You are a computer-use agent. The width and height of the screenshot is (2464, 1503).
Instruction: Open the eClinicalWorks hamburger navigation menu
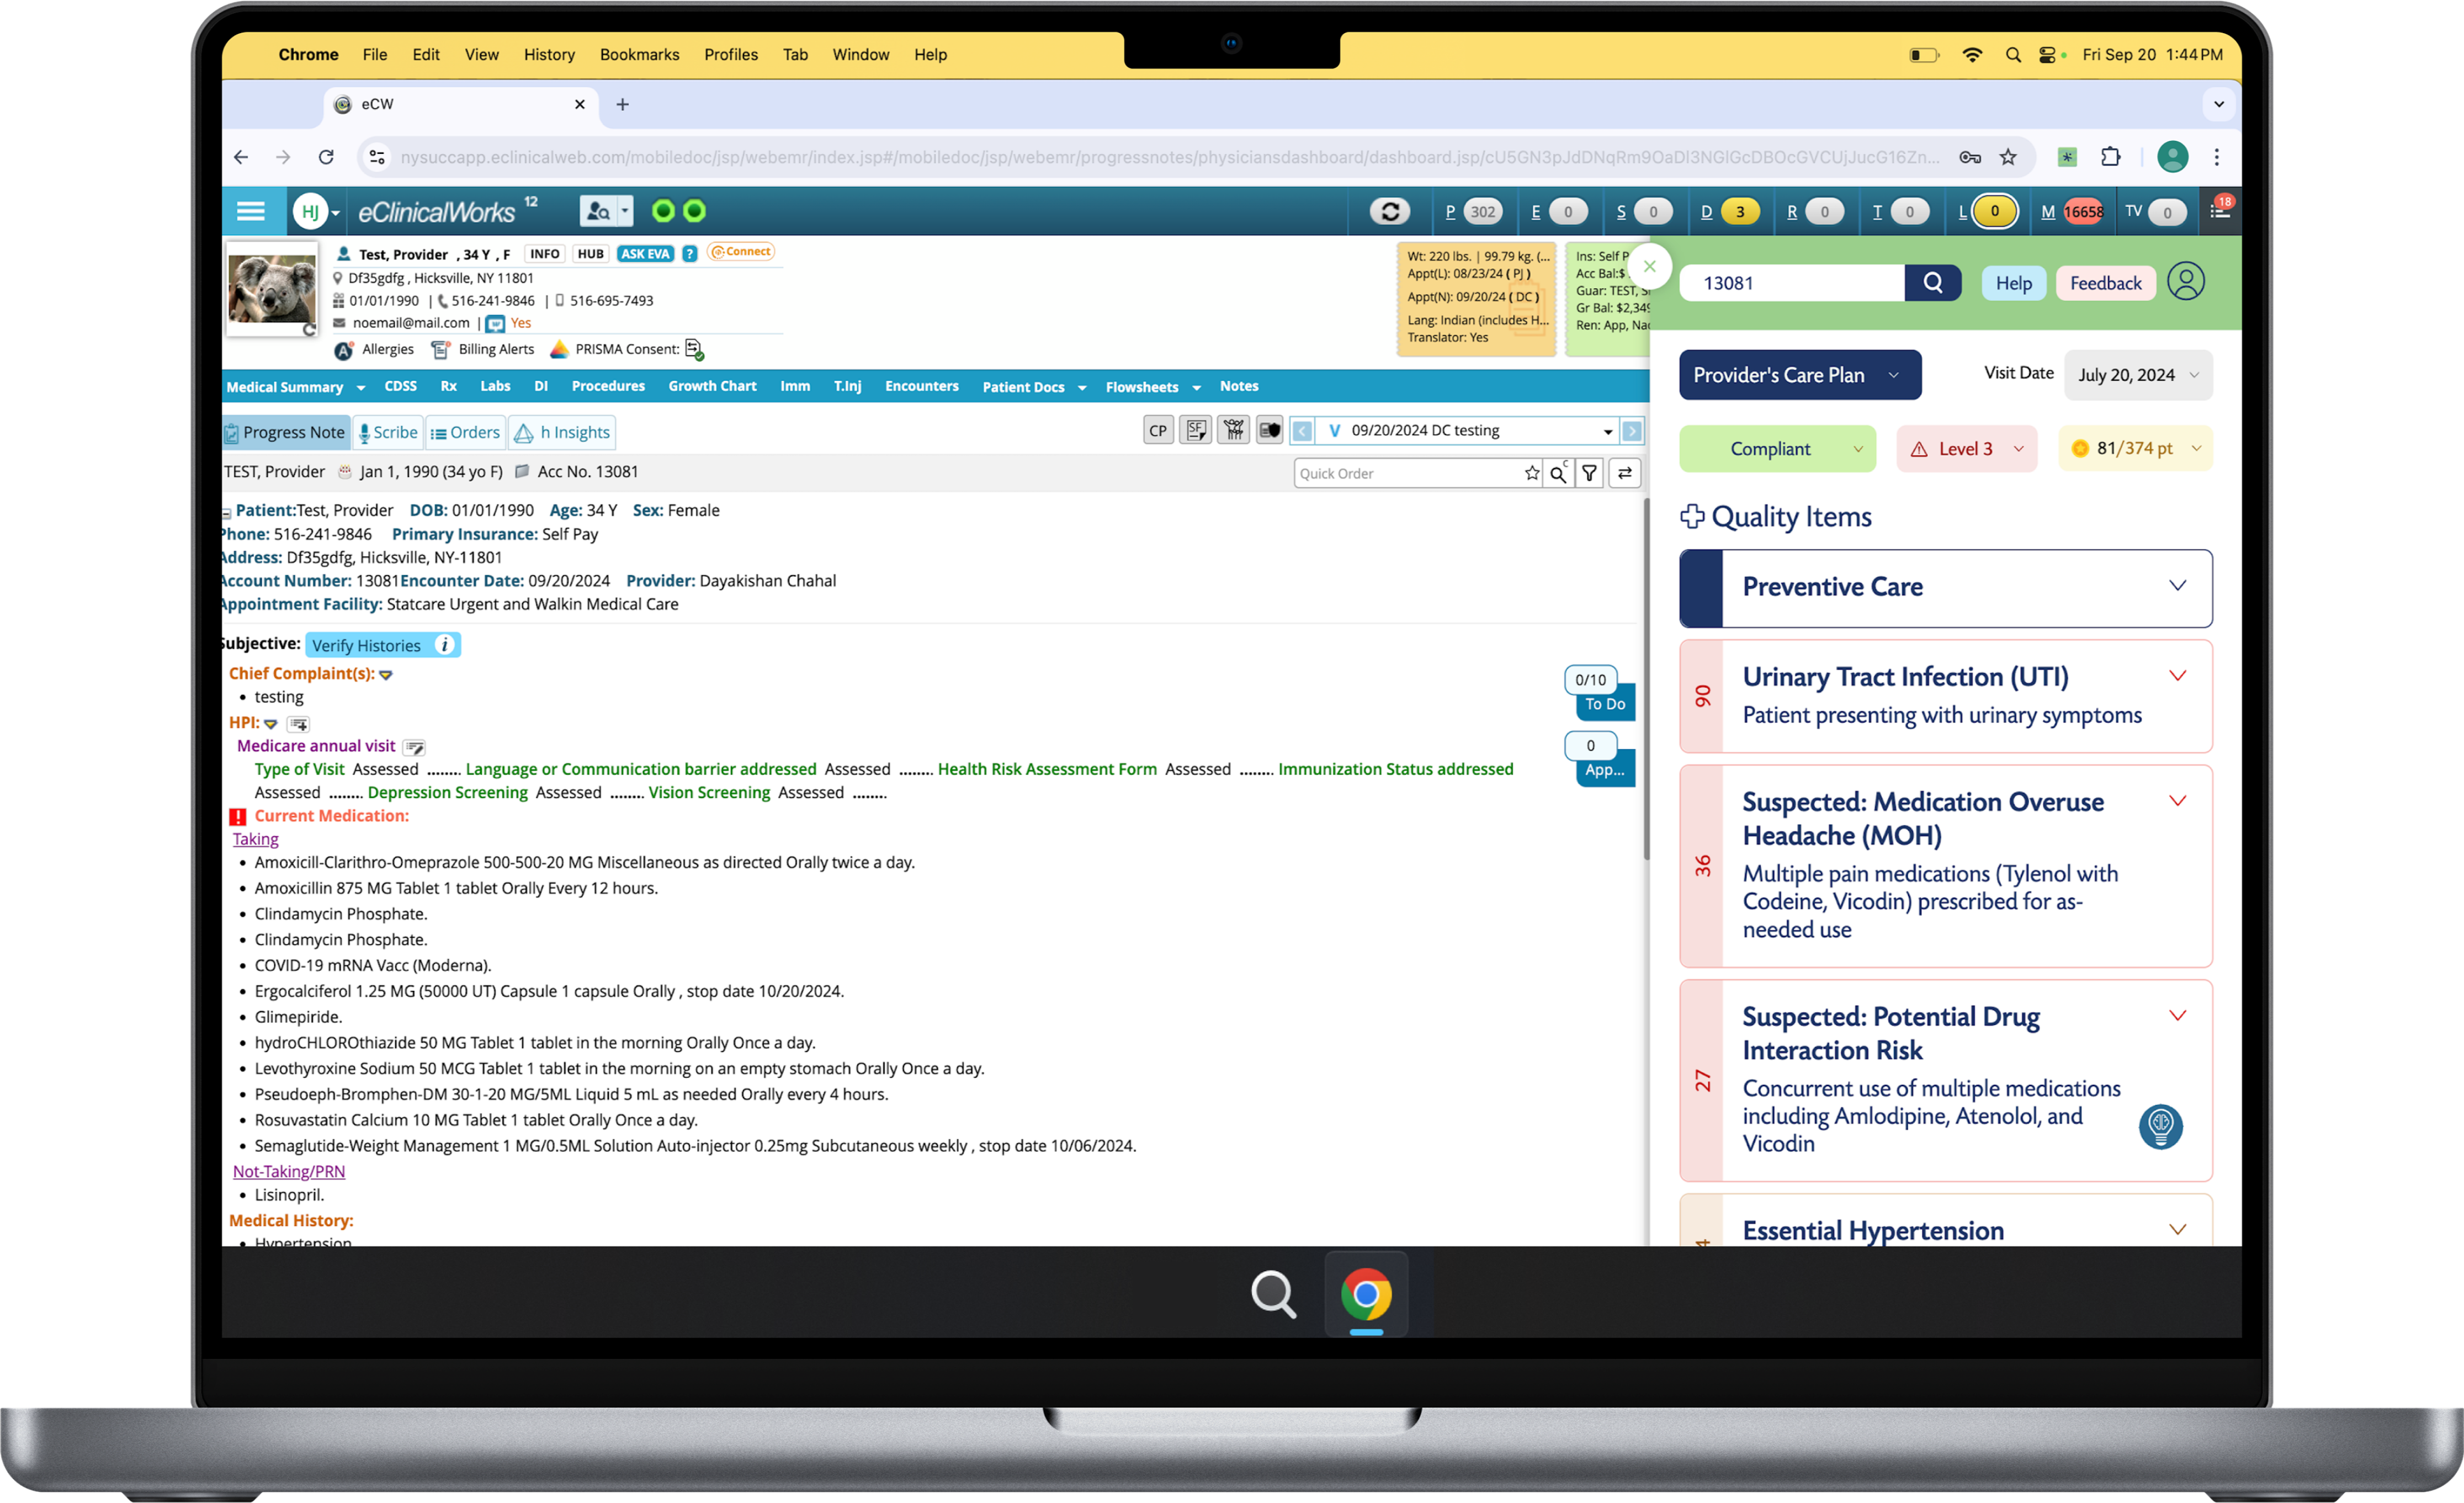(250, 211)
